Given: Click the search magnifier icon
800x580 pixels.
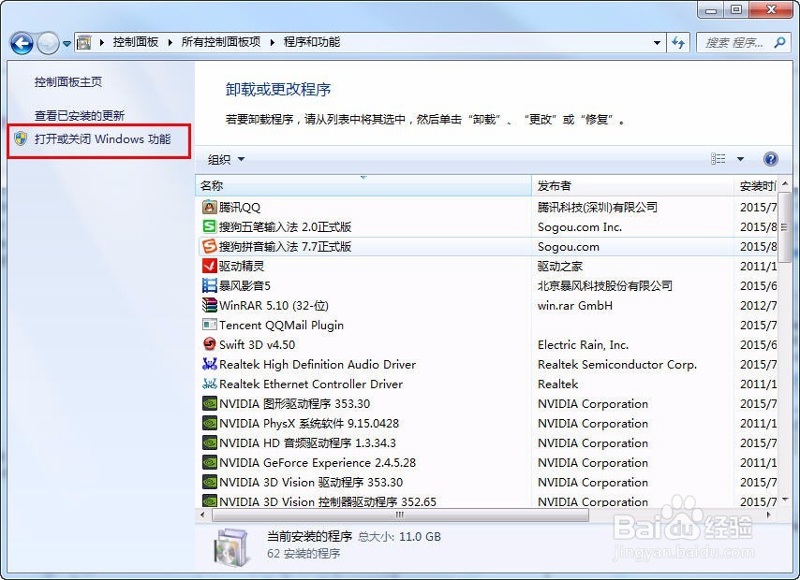Looking at the screenshot, I should point(779,43).
